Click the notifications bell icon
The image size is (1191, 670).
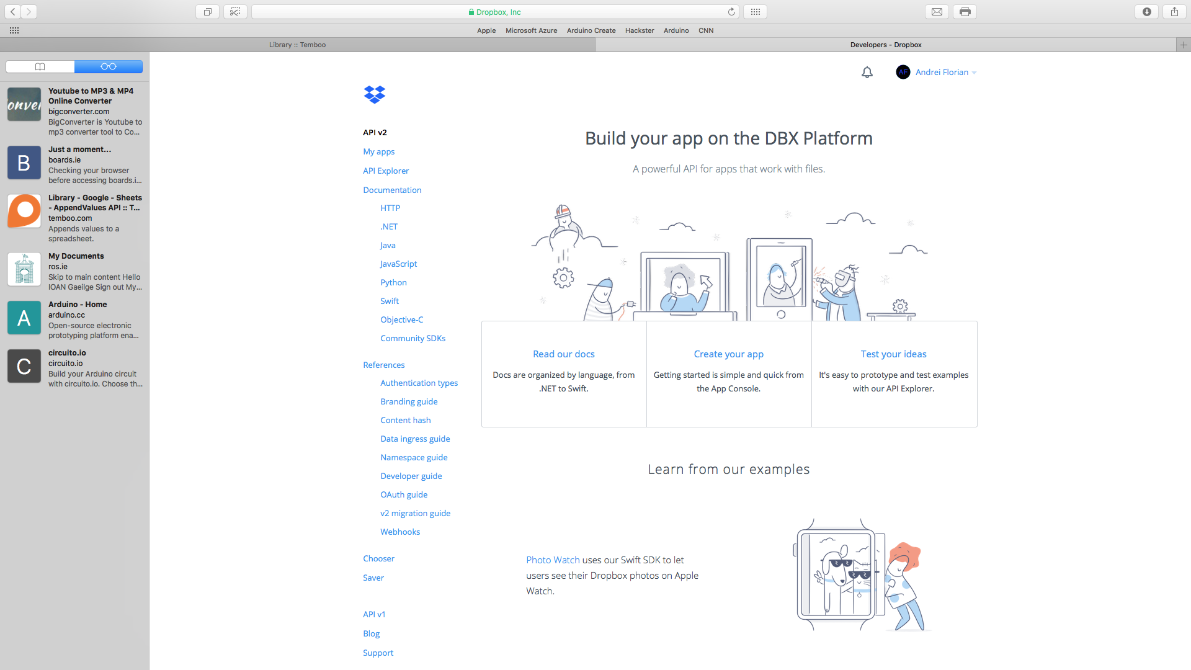point(867,72)
